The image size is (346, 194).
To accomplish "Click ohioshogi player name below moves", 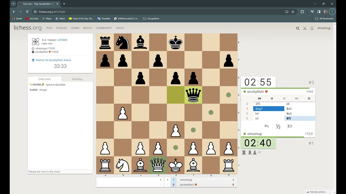I will 255,134.
